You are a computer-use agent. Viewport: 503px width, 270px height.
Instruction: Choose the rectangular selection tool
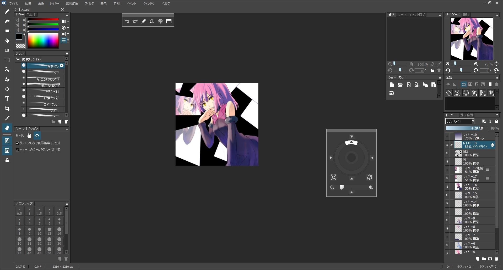pyautogui.click(x=7, y=60)
